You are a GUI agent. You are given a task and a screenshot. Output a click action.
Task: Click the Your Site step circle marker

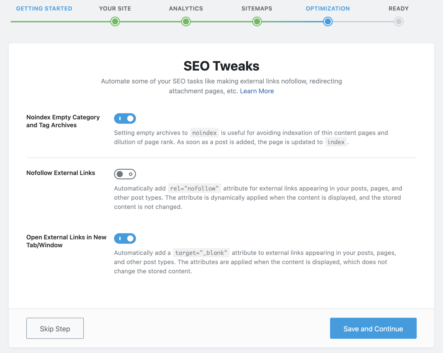(x=115, y=22)
